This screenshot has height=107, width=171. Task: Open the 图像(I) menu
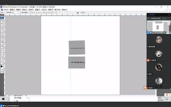[19, 10]
